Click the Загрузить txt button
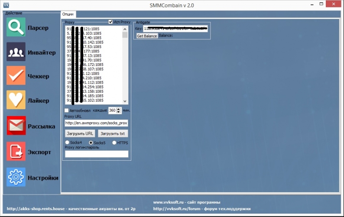Viewport: 344px width, 217px height. point(113,133)
